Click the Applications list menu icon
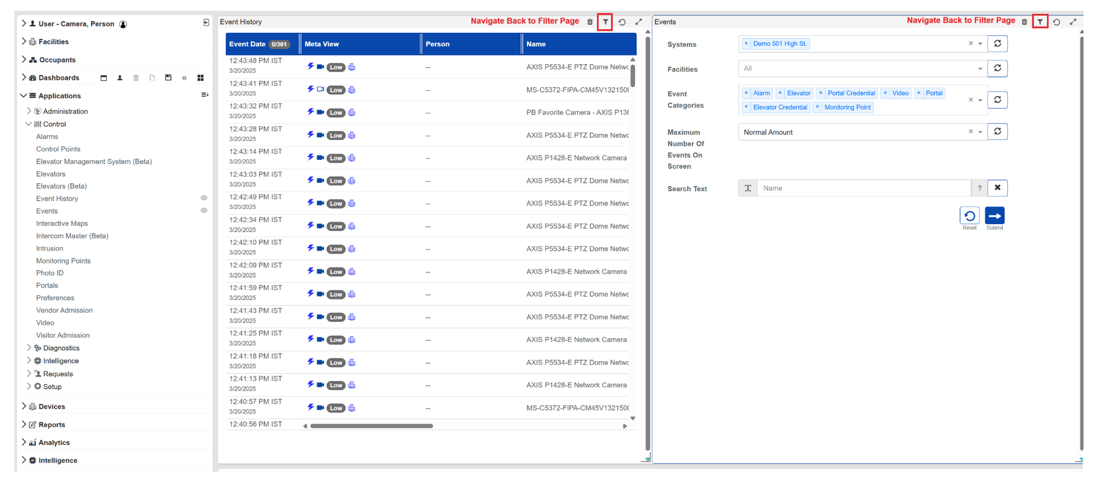 205,95
